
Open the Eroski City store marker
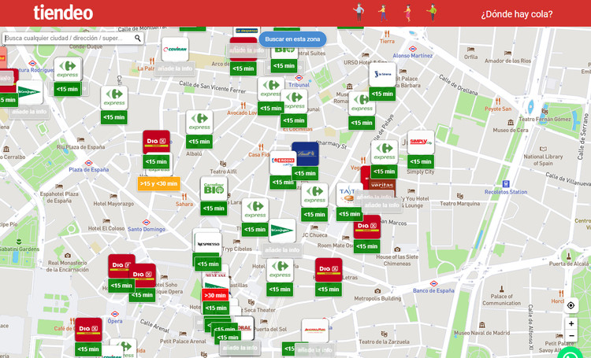click(x=281, y=163)
